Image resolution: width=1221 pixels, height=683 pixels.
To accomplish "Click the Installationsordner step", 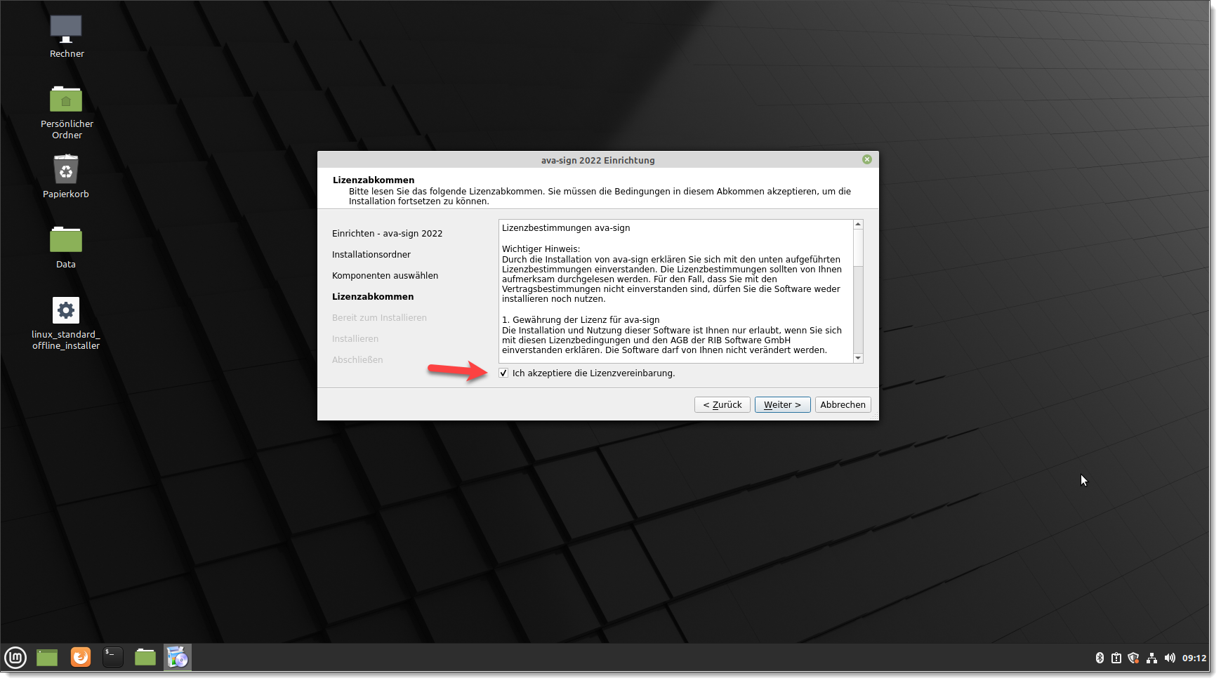I will click(x=371, y=255).
